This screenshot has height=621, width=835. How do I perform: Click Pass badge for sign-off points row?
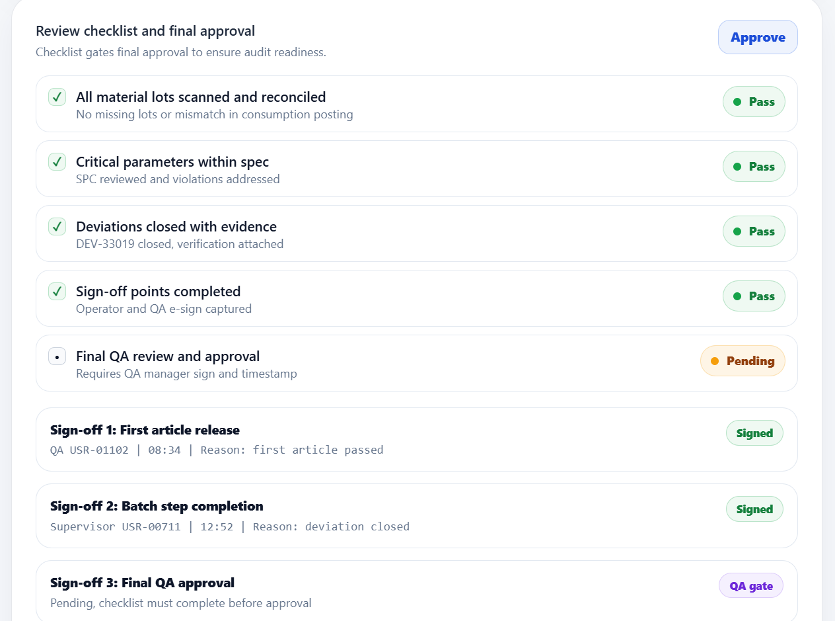point(754,296)
